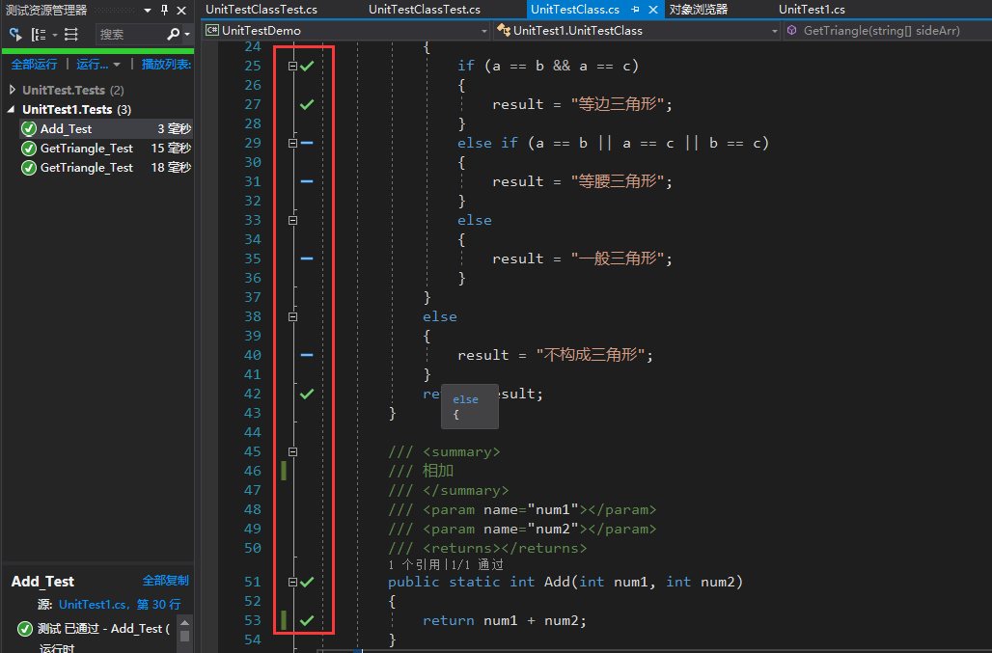The height and width of the screenshot is (653, 992).
Task: Click the details pane vertical scrollbar thumb
Action: [x=184, y=637]
